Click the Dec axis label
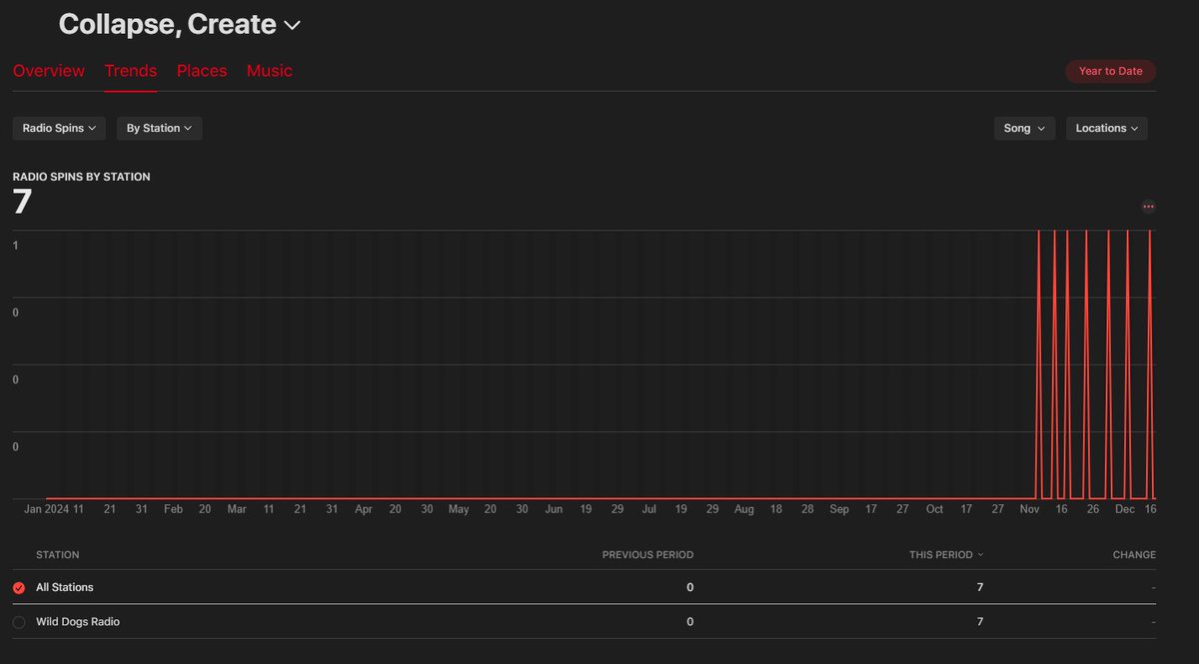 (x=1125, y=509)
